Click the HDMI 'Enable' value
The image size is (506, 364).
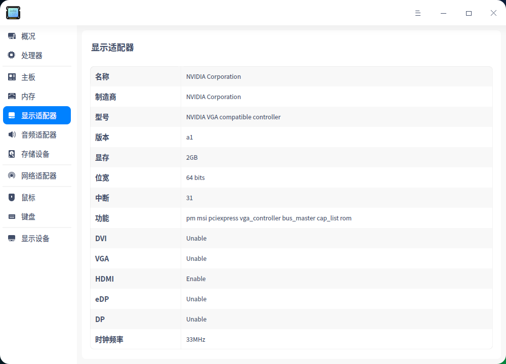196,279
